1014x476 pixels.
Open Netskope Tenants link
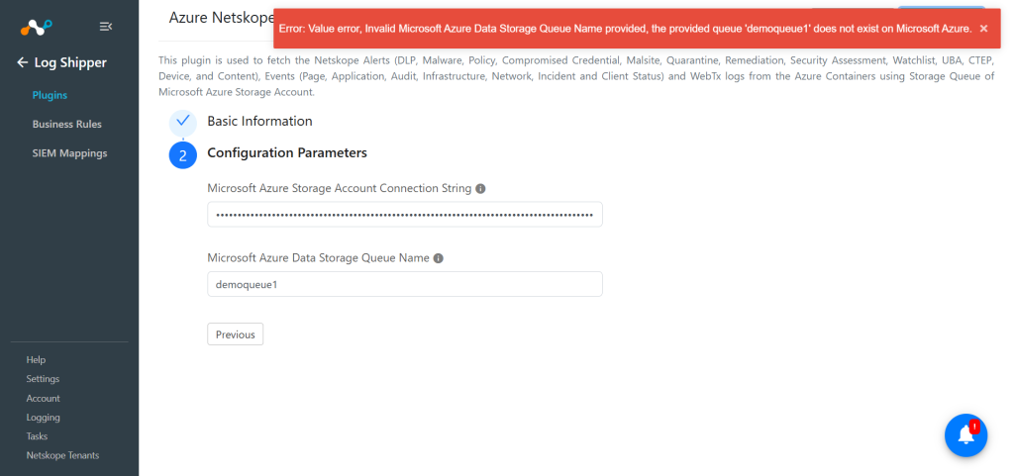(62, 455)
